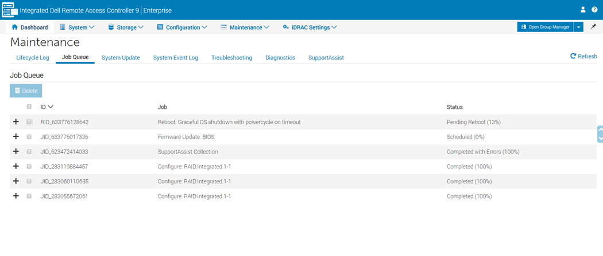This screenshot has width=603, height=256.
Task: Click the JID_633776017336 job ID text
Action: click(x=64, y=137)
